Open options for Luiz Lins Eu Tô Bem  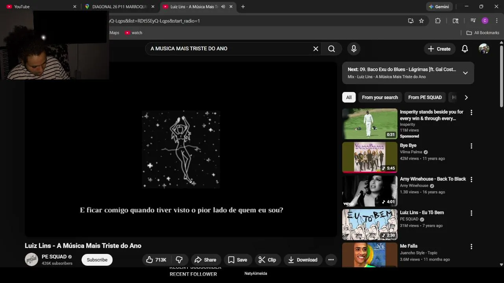471,213
